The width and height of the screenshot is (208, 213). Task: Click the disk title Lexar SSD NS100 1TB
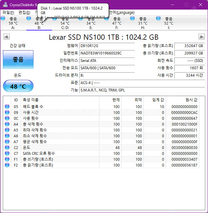coord(103,37)
